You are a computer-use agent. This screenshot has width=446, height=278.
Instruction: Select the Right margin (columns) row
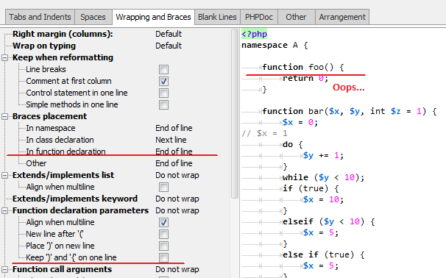point(63,34)
